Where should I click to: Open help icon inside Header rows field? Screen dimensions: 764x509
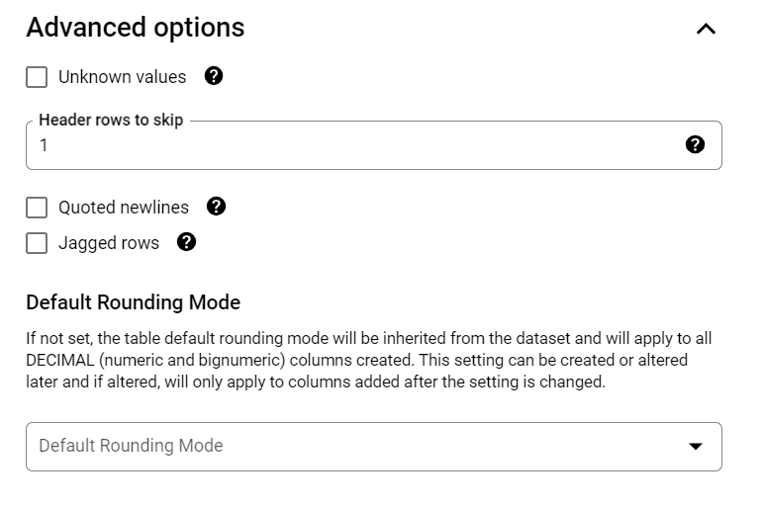tap(695, 144)
